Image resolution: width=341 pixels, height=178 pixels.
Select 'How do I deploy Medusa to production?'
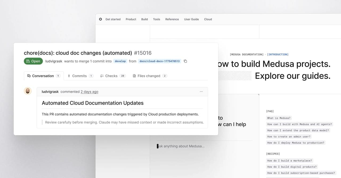point(296,143)
